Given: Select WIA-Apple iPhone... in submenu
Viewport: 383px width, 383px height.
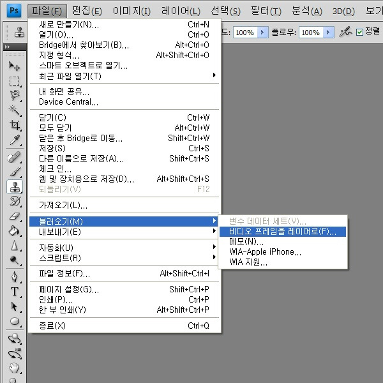Looking at the screenshot, I should click(283, 252).
